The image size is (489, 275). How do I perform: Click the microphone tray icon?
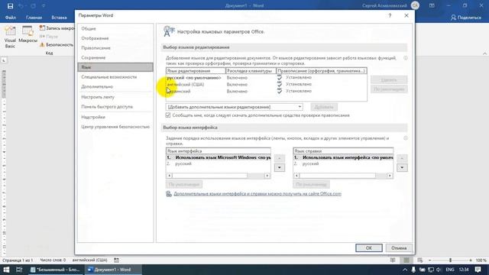413,270
